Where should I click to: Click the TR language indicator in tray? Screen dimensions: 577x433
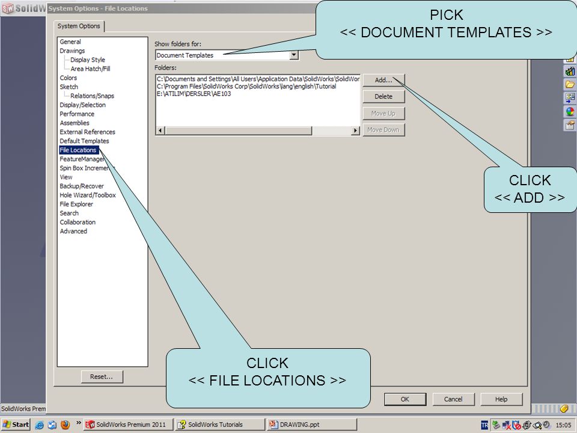(484, 425)
